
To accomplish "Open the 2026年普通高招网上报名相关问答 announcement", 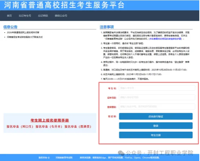I will (23, 33).
